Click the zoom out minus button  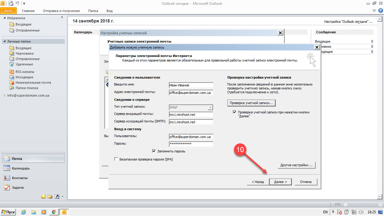click(x=345, y=204)
